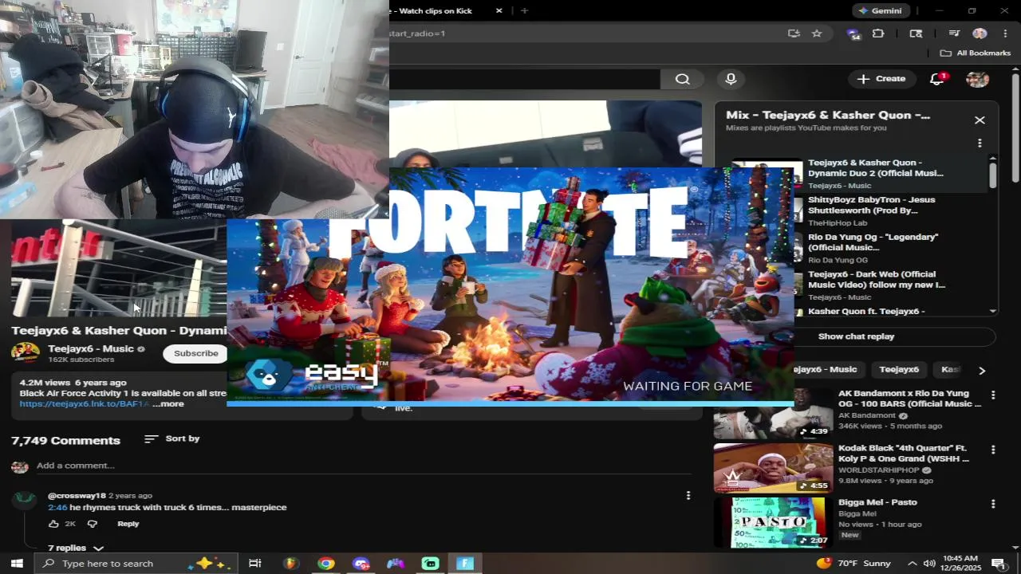
Task: Open AK Bandamont 100 BARS thumbnail
Action: (x=773, y=413)
